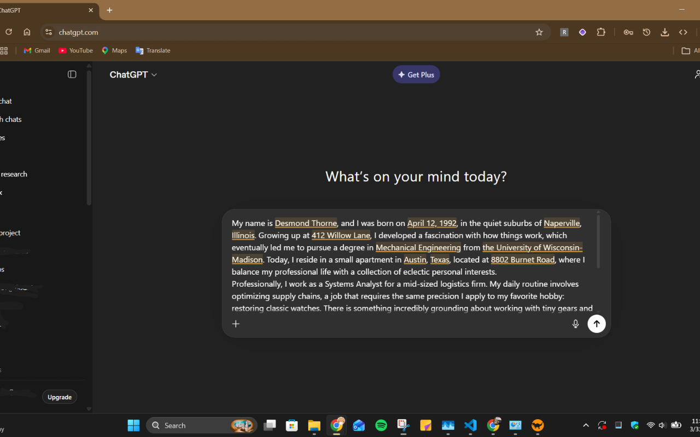Open Snipping Tool from taskbar
Viewport: 700px width, 437px height.
[404, 426]
